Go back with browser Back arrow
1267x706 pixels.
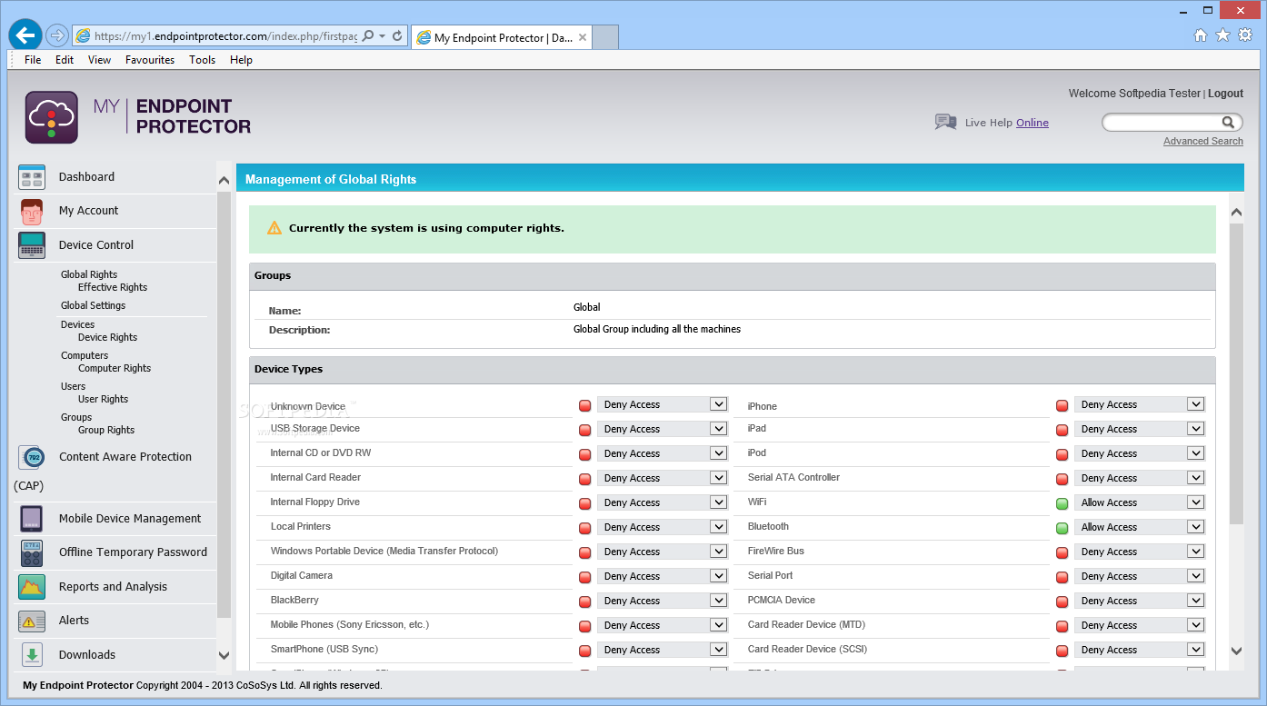point(25,35)
